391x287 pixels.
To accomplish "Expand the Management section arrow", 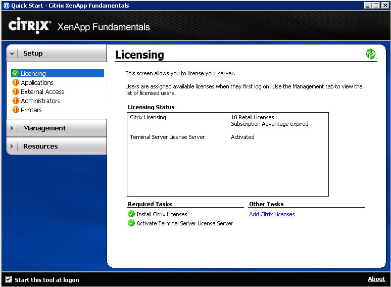I will click(12, 128).
